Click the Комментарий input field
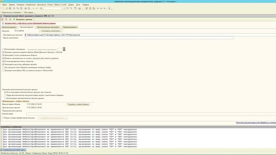 (151, 114)
